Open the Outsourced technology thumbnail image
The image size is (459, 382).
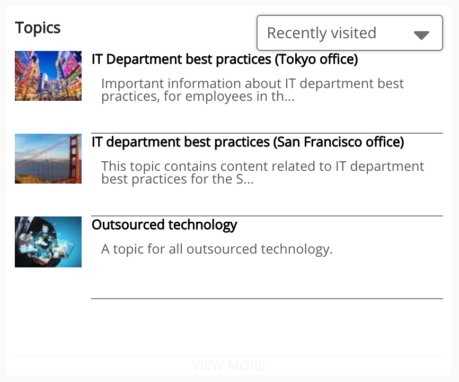48,241
